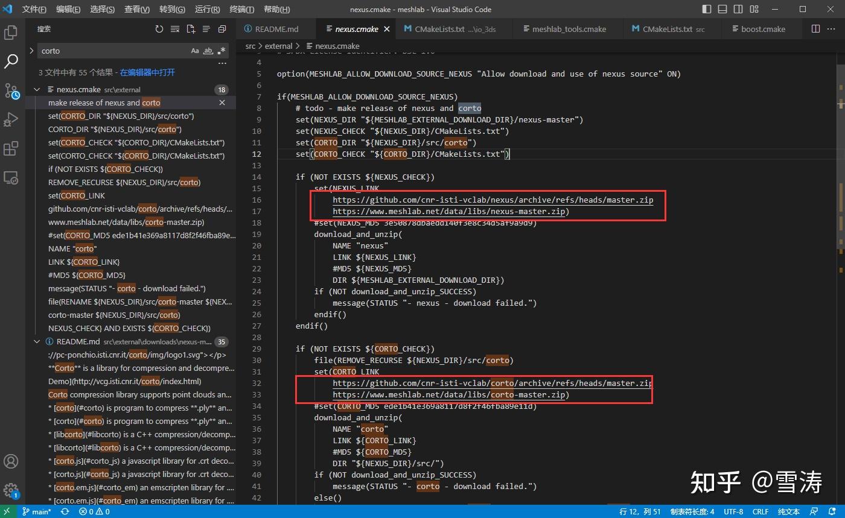Toggle Match Case in search box
This screenshot has width=845, height=518.
tap(195, 51)
